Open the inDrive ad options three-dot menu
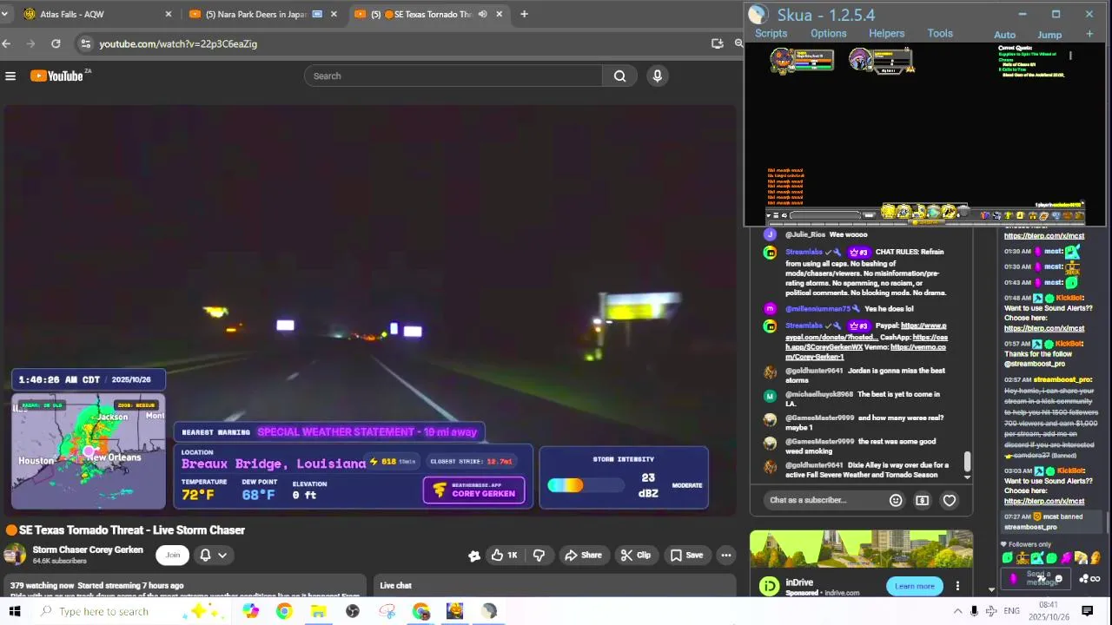 [x=957, y=586]
